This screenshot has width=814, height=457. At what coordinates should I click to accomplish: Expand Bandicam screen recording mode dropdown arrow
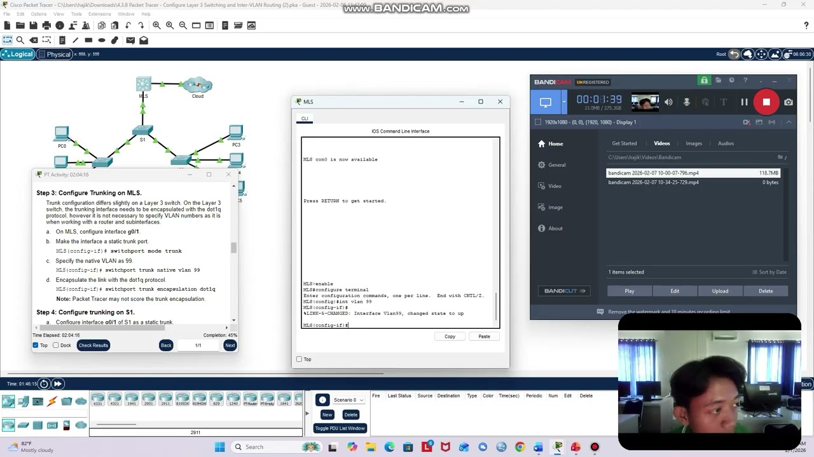pyautogui.click(x=564, y=102)
